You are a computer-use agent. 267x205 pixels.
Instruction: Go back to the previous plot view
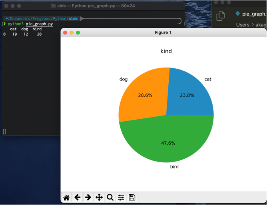(78, 197)
